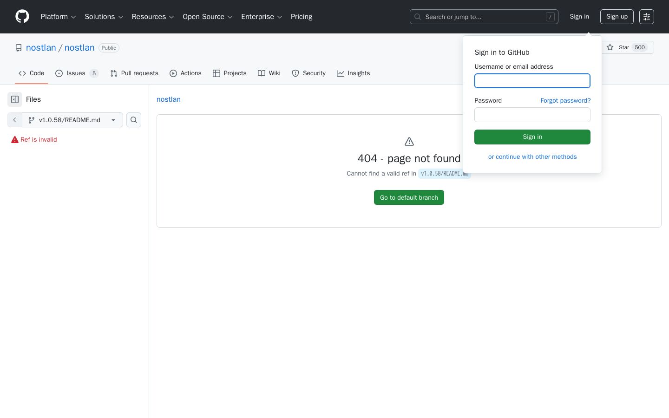Open the nostlan owner link
This screenshot has width=669, height=418.
point(41,48)
